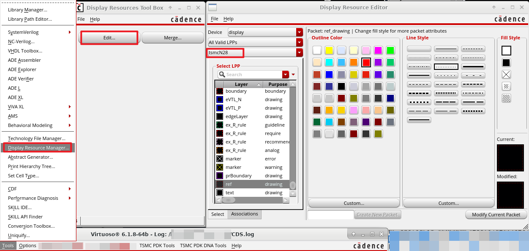Select the solid black fill style
This screenshot has width=529, height=251.
point(506,63)
